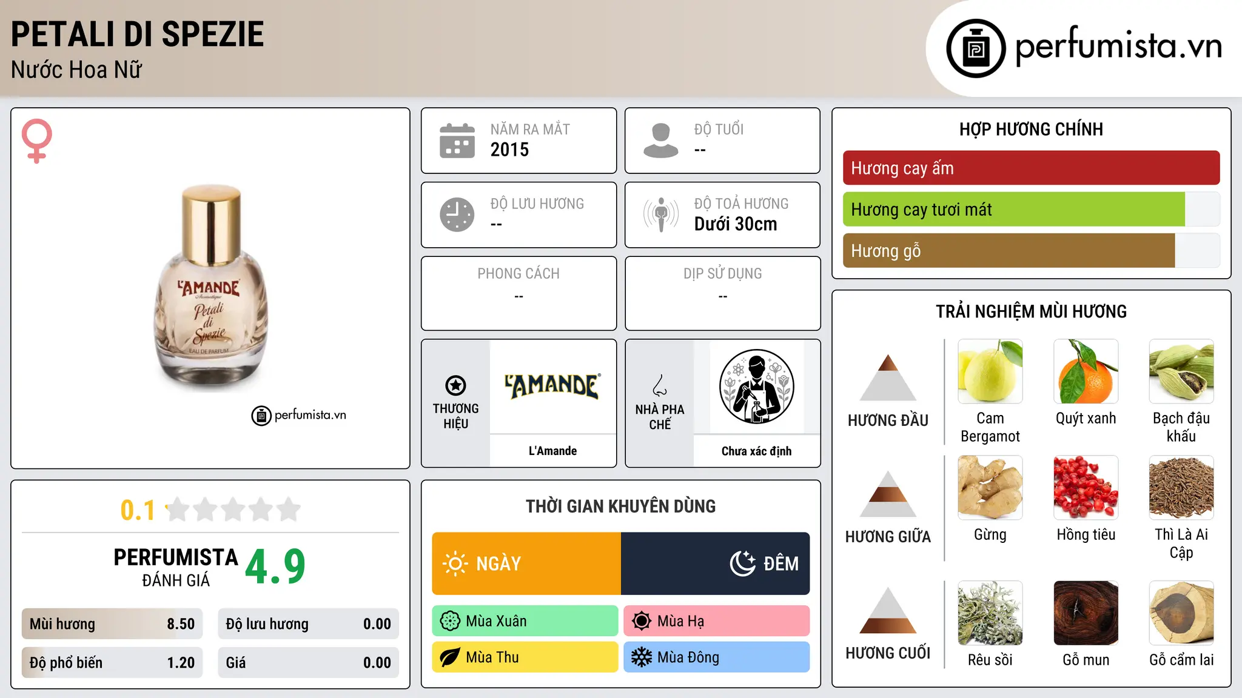Choose the Mùa Thu season tile
The width and height of the screenshot is (1242, 698).
(x=525, y=657)
